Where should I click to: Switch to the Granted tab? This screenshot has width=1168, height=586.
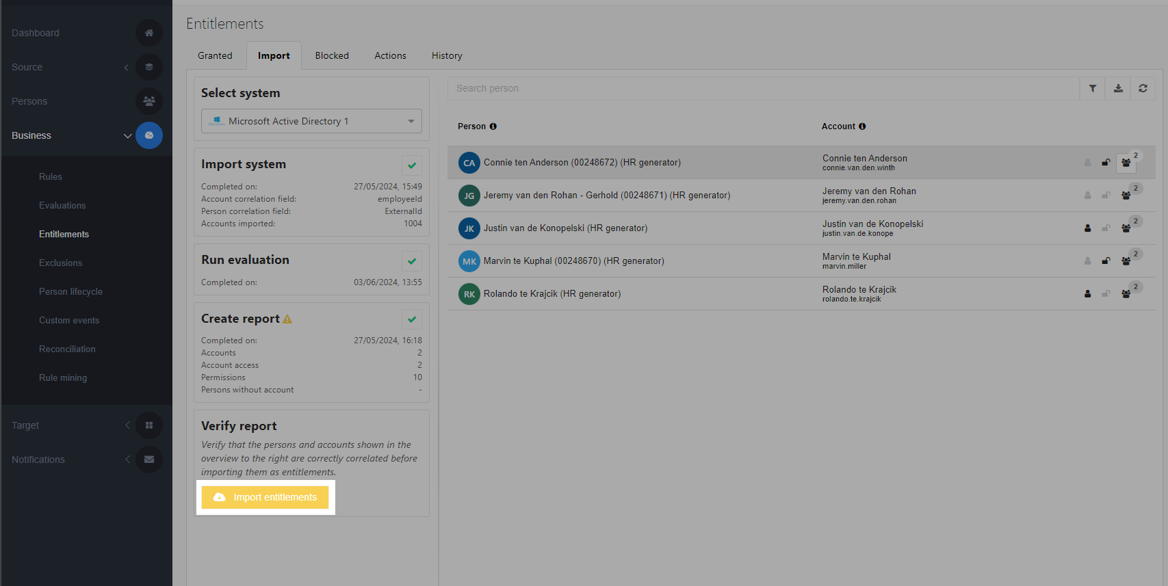[x=215, y=55]
